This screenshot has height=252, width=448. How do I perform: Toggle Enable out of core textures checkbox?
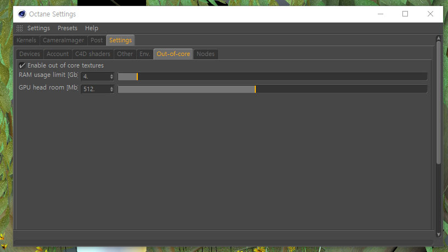22,65
